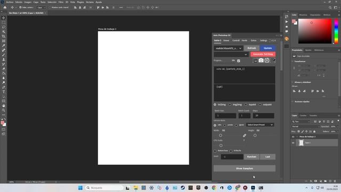Open the Actions play icon in side strip
Viewport: 341px width, 192px height.
[x=287, y=22]
